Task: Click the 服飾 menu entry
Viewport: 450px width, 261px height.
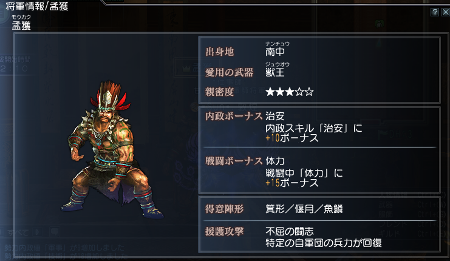Action: [x=386, y=214]
